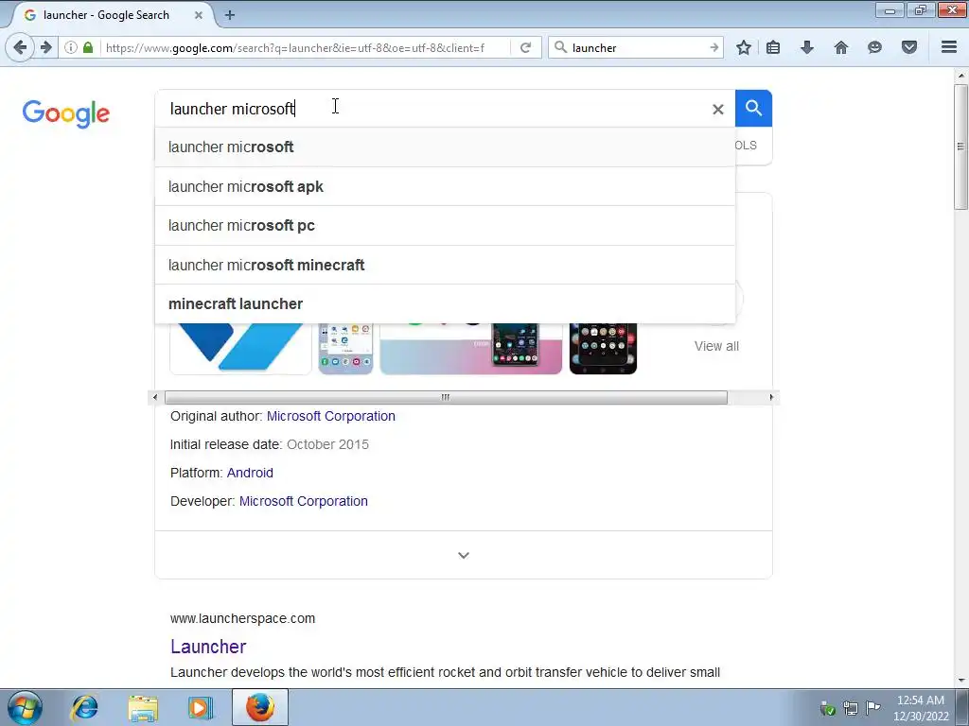
Task: Show site information for google.com
Action: 71,47
